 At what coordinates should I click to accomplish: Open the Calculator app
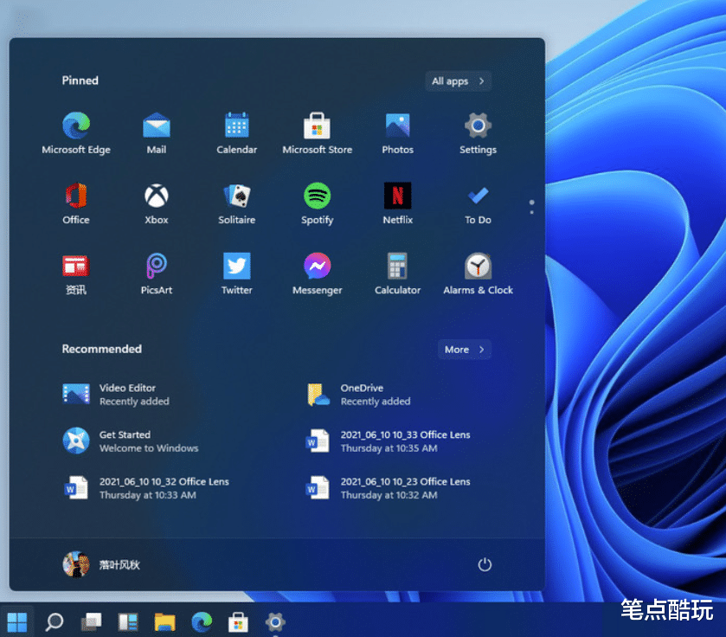(397, 266)
